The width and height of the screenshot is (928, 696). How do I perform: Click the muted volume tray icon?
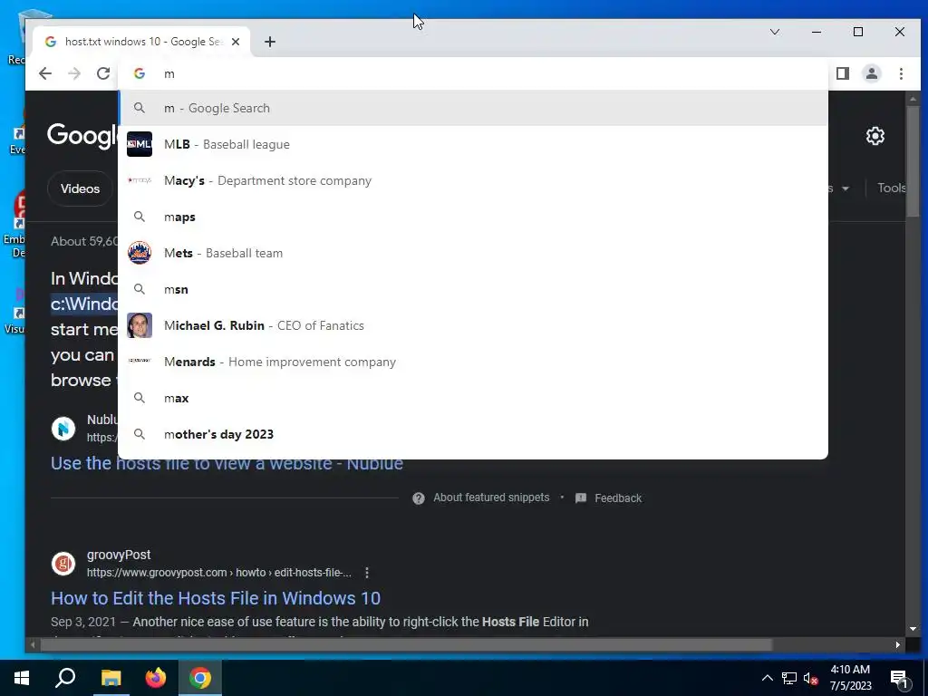click(811, 678)
